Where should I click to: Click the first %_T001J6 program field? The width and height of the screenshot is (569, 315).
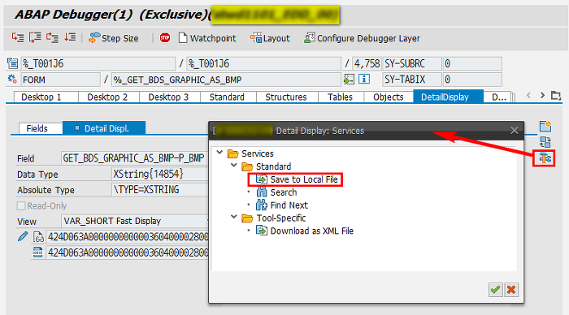click(x=98, y=64)
